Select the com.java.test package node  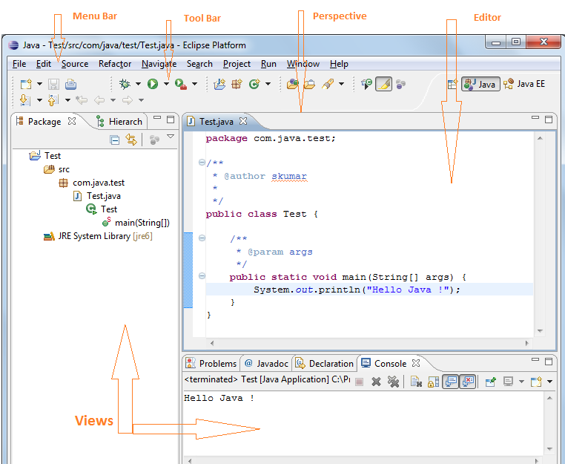click(92, 183)
